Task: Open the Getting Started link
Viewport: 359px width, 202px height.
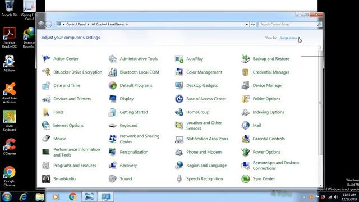Action: coord(134,112)
